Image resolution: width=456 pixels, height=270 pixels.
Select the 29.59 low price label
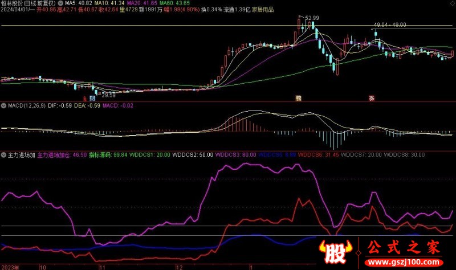coord(109,95)
